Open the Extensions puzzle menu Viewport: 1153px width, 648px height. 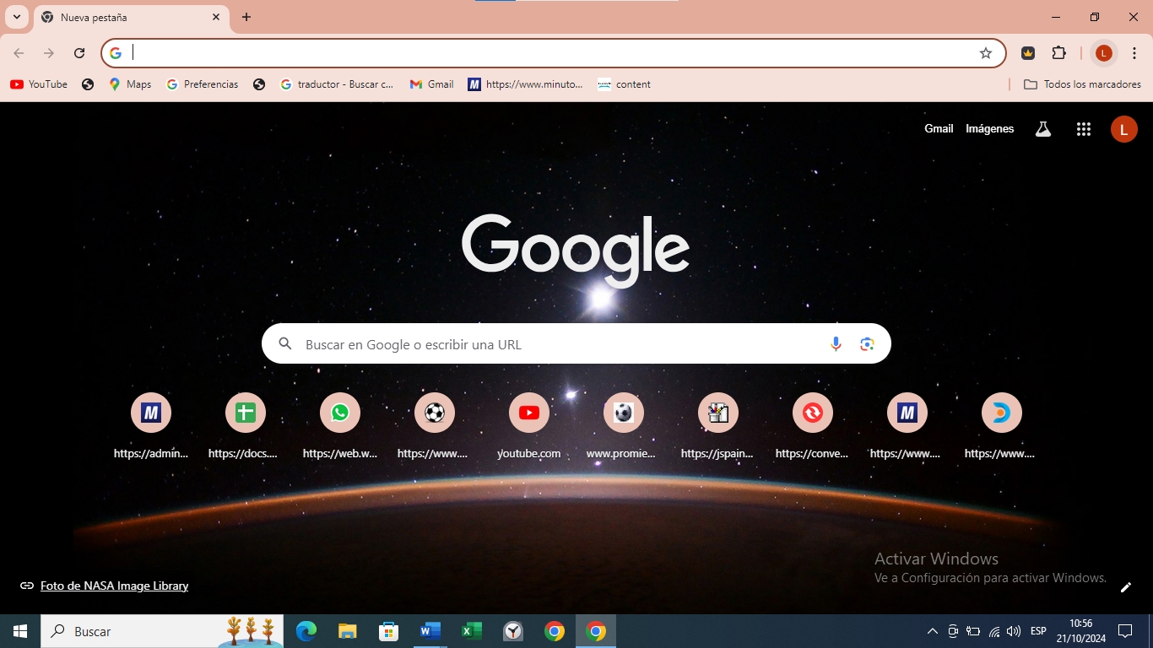pos(1058,53)
